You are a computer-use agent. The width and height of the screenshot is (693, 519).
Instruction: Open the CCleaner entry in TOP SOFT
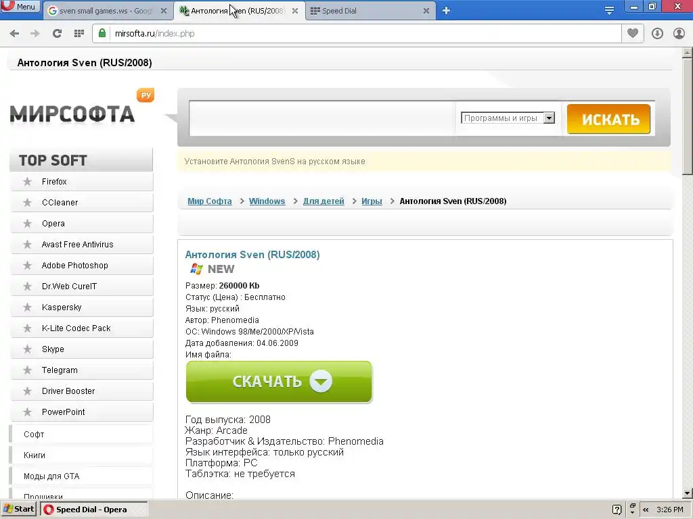(82, 203)
